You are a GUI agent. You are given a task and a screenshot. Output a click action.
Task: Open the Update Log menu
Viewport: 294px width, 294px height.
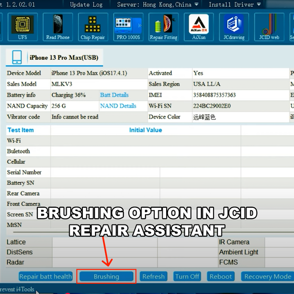86,4
